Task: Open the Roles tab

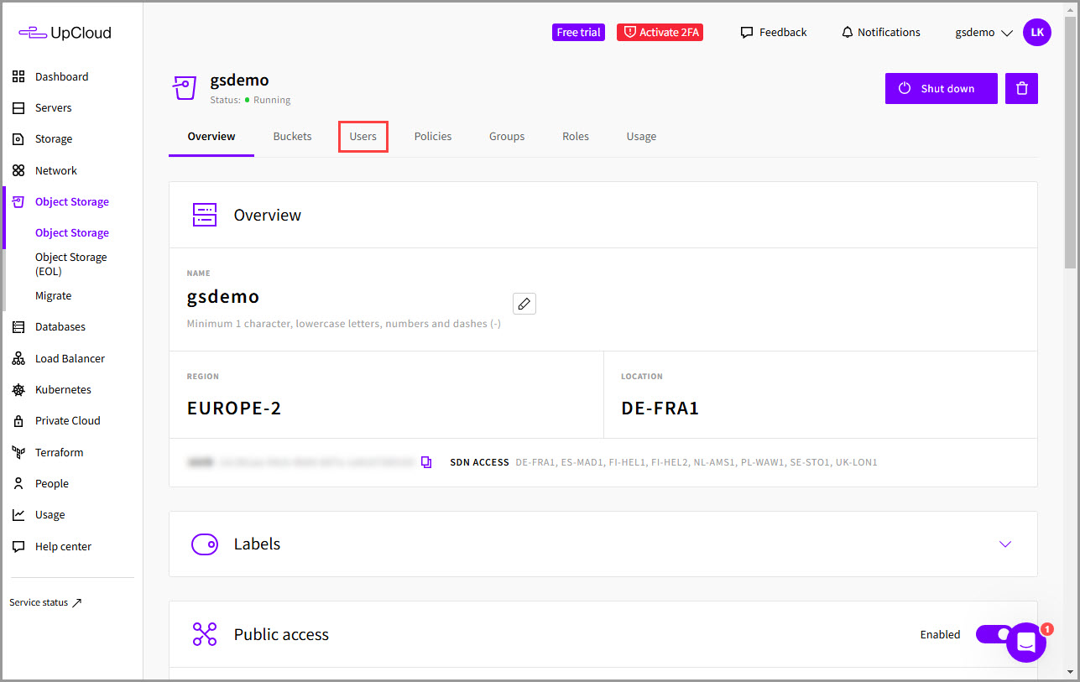Action: pyautogui.click(x=576, y=137)
